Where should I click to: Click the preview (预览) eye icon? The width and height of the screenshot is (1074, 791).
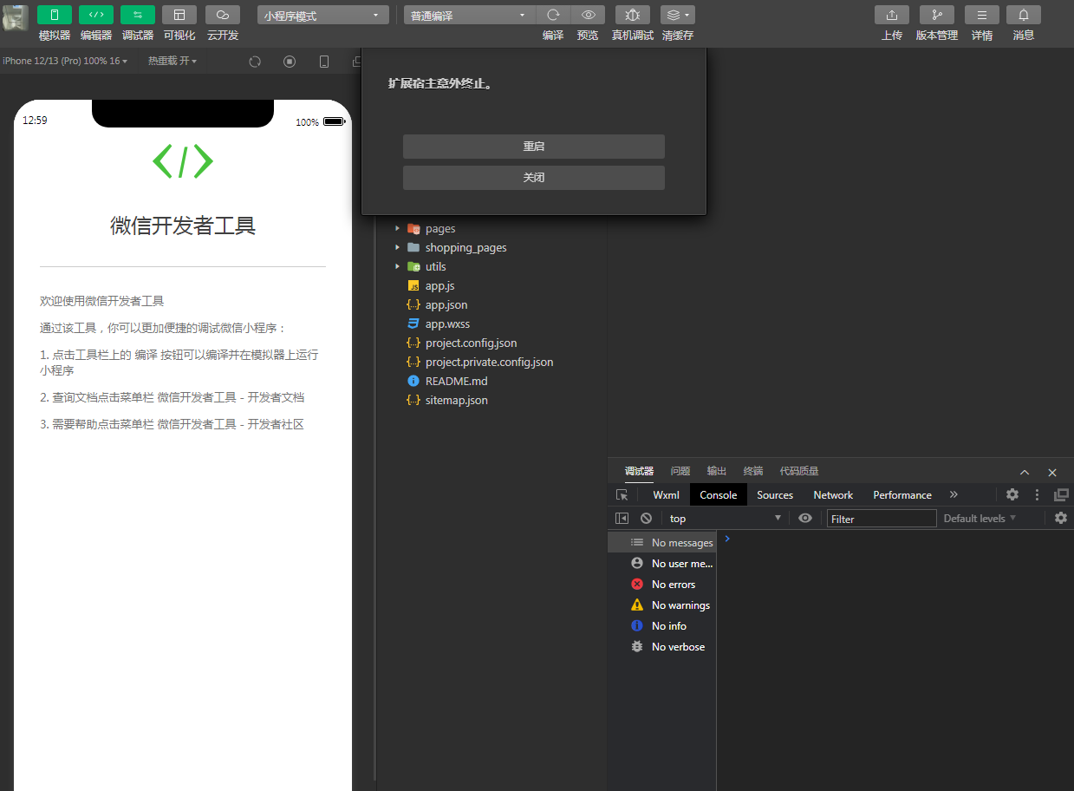coord(588,15)
